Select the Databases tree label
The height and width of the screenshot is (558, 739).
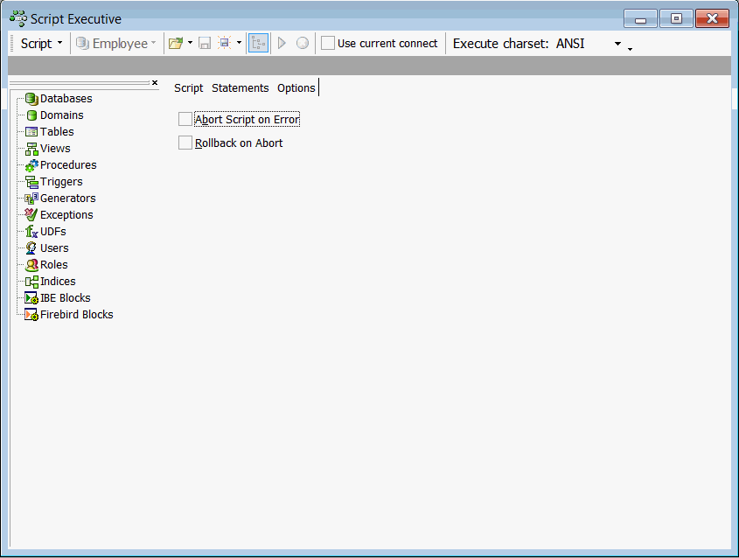coord(66,99)
